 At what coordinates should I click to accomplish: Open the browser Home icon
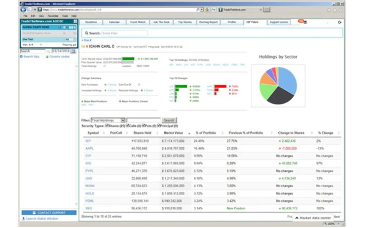(x=329, y=10)
